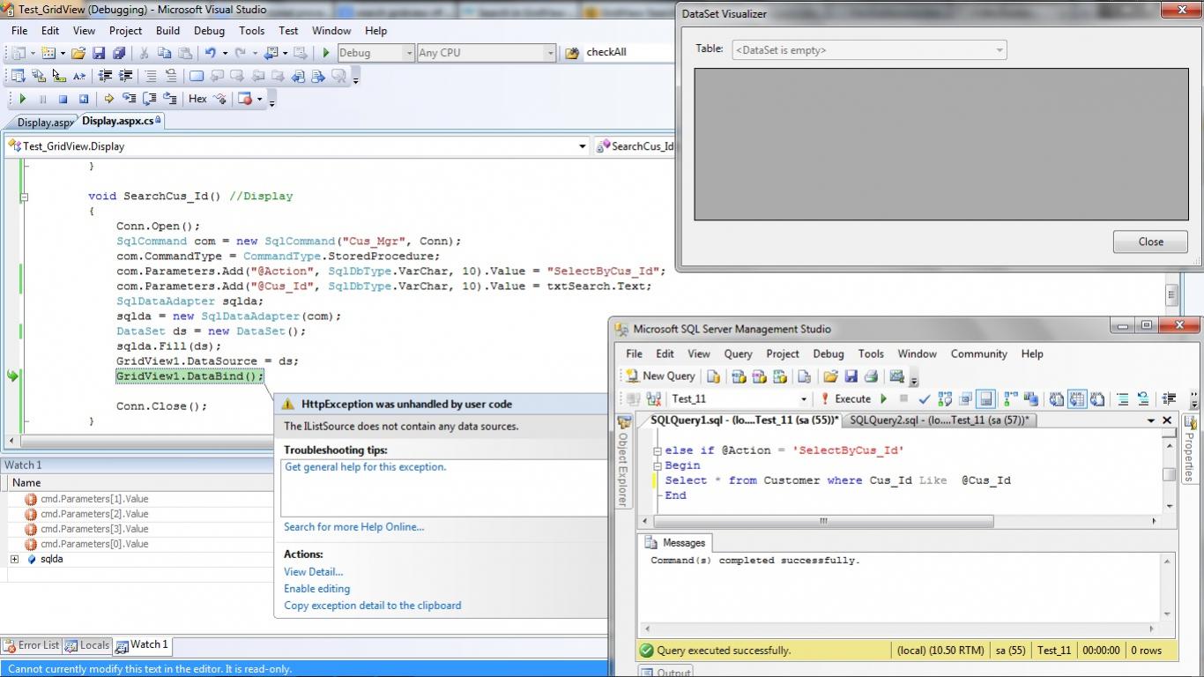Viewport: 1204px width, 677px height.
Task: Click Print icon in Management Studio toolbar
Action: coord(871,376)
